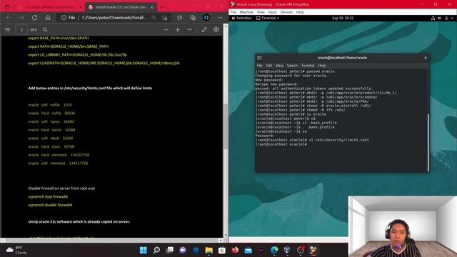The height and width of the screenshot is (257, 457).
Task: Click the Edge address bar URL
Action: pos(114,18)
